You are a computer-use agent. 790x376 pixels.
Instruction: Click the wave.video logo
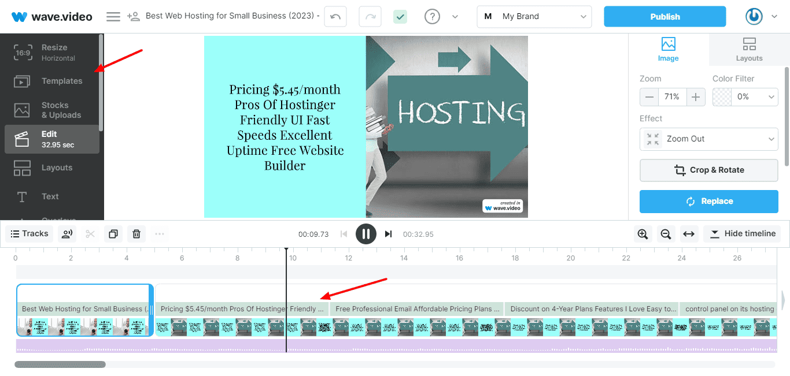[x=52, y=17]
